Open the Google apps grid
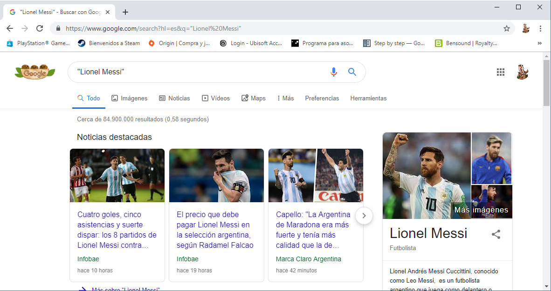 (501, 72)
